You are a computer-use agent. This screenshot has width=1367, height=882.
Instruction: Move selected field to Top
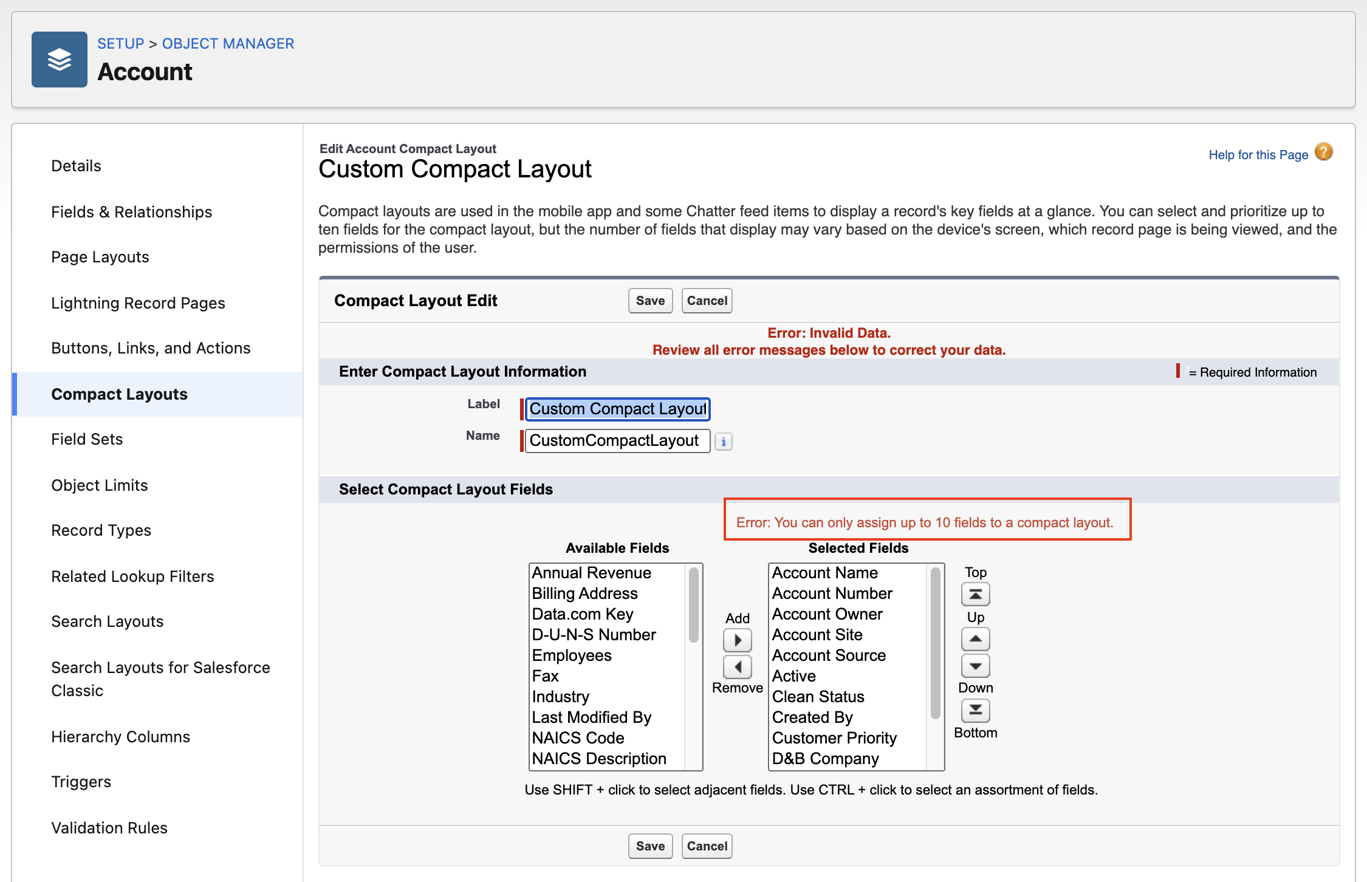[x=975, y=594]
